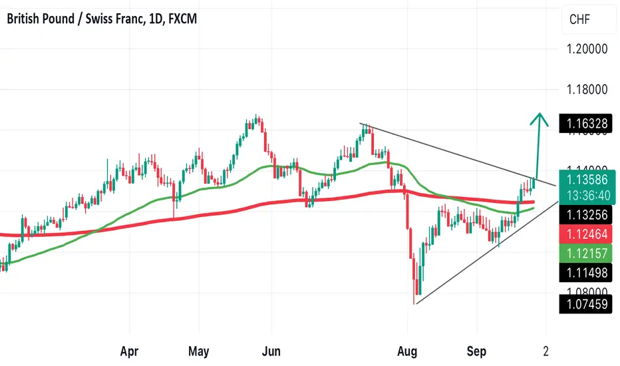Image resolution: width=620 pixels, height=366 pixels.
Task: Click the 1.18000 price axis label
Action: [587, 89]
